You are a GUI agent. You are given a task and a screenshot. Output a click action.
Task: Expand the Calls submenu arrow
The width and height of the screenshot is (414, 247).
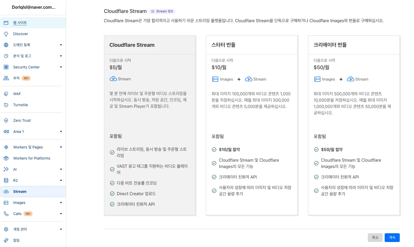(61, 214)
